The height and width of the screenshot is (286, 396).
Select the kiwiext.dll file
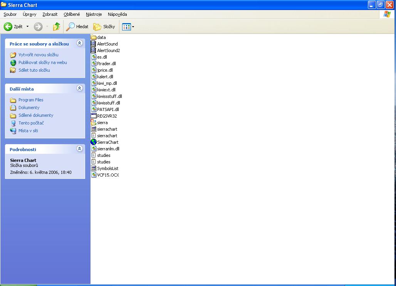103,90
